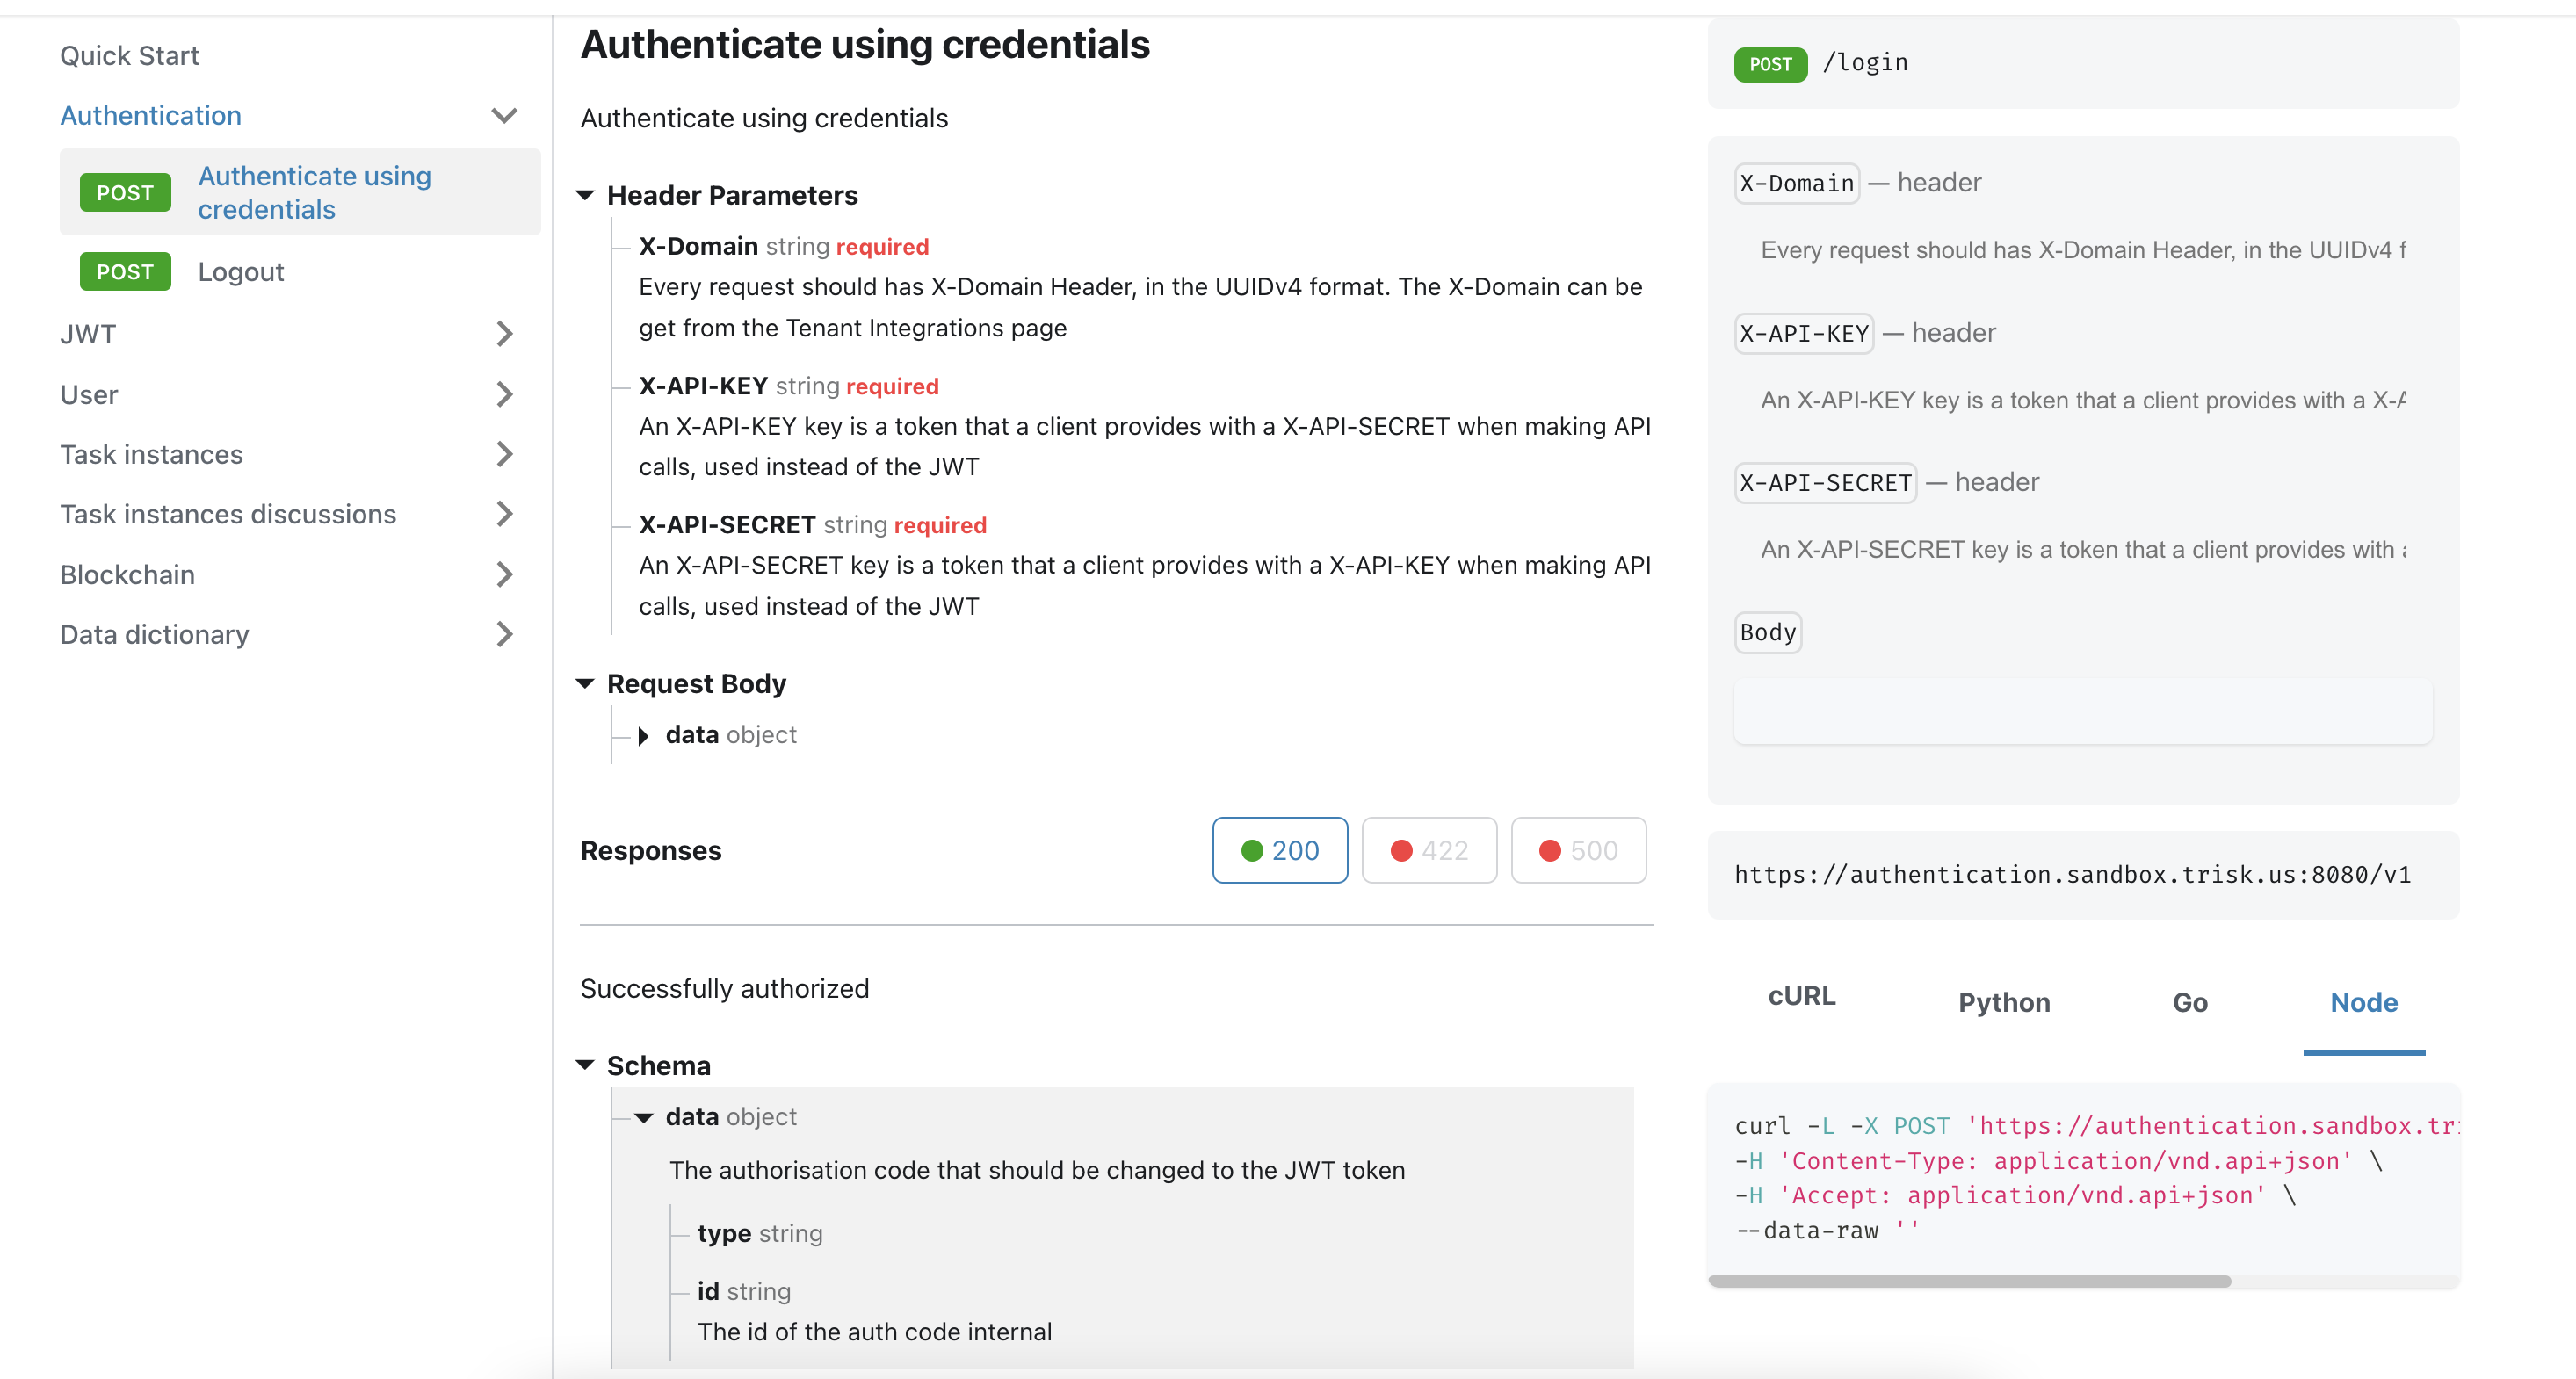Screen dimensions: 2576x1379
Task: Expand the JWT sidebar section
Action: (x=505, y=333)
